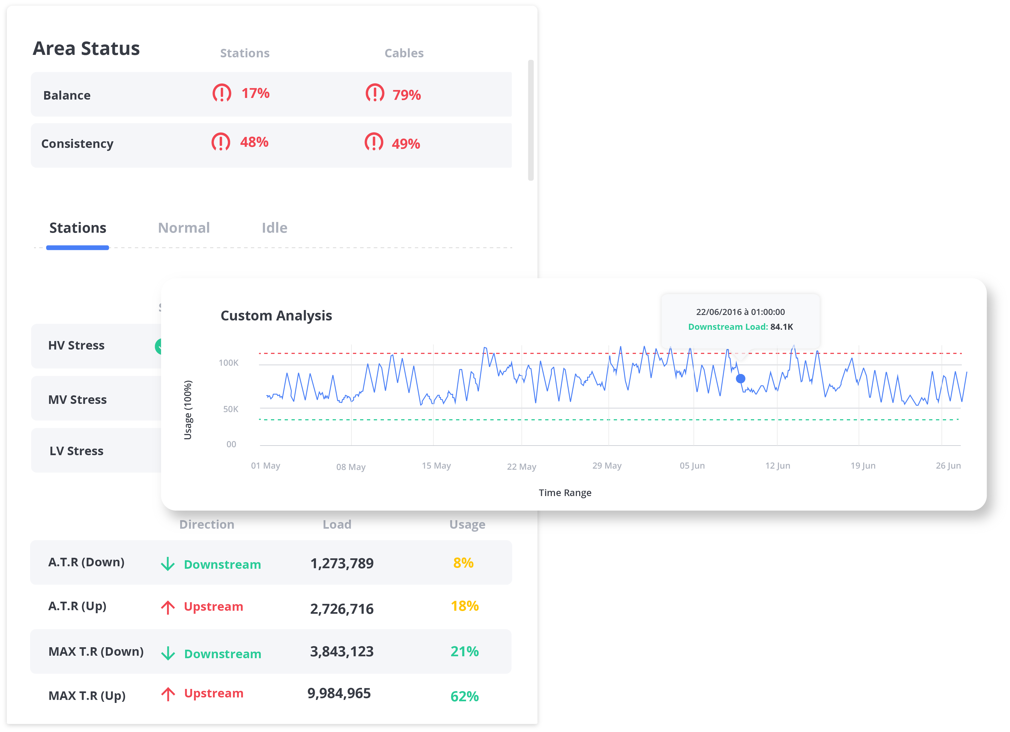Click the Balance stations warning icon
The height and width of the screenshot is (732, 1010).
221,93
